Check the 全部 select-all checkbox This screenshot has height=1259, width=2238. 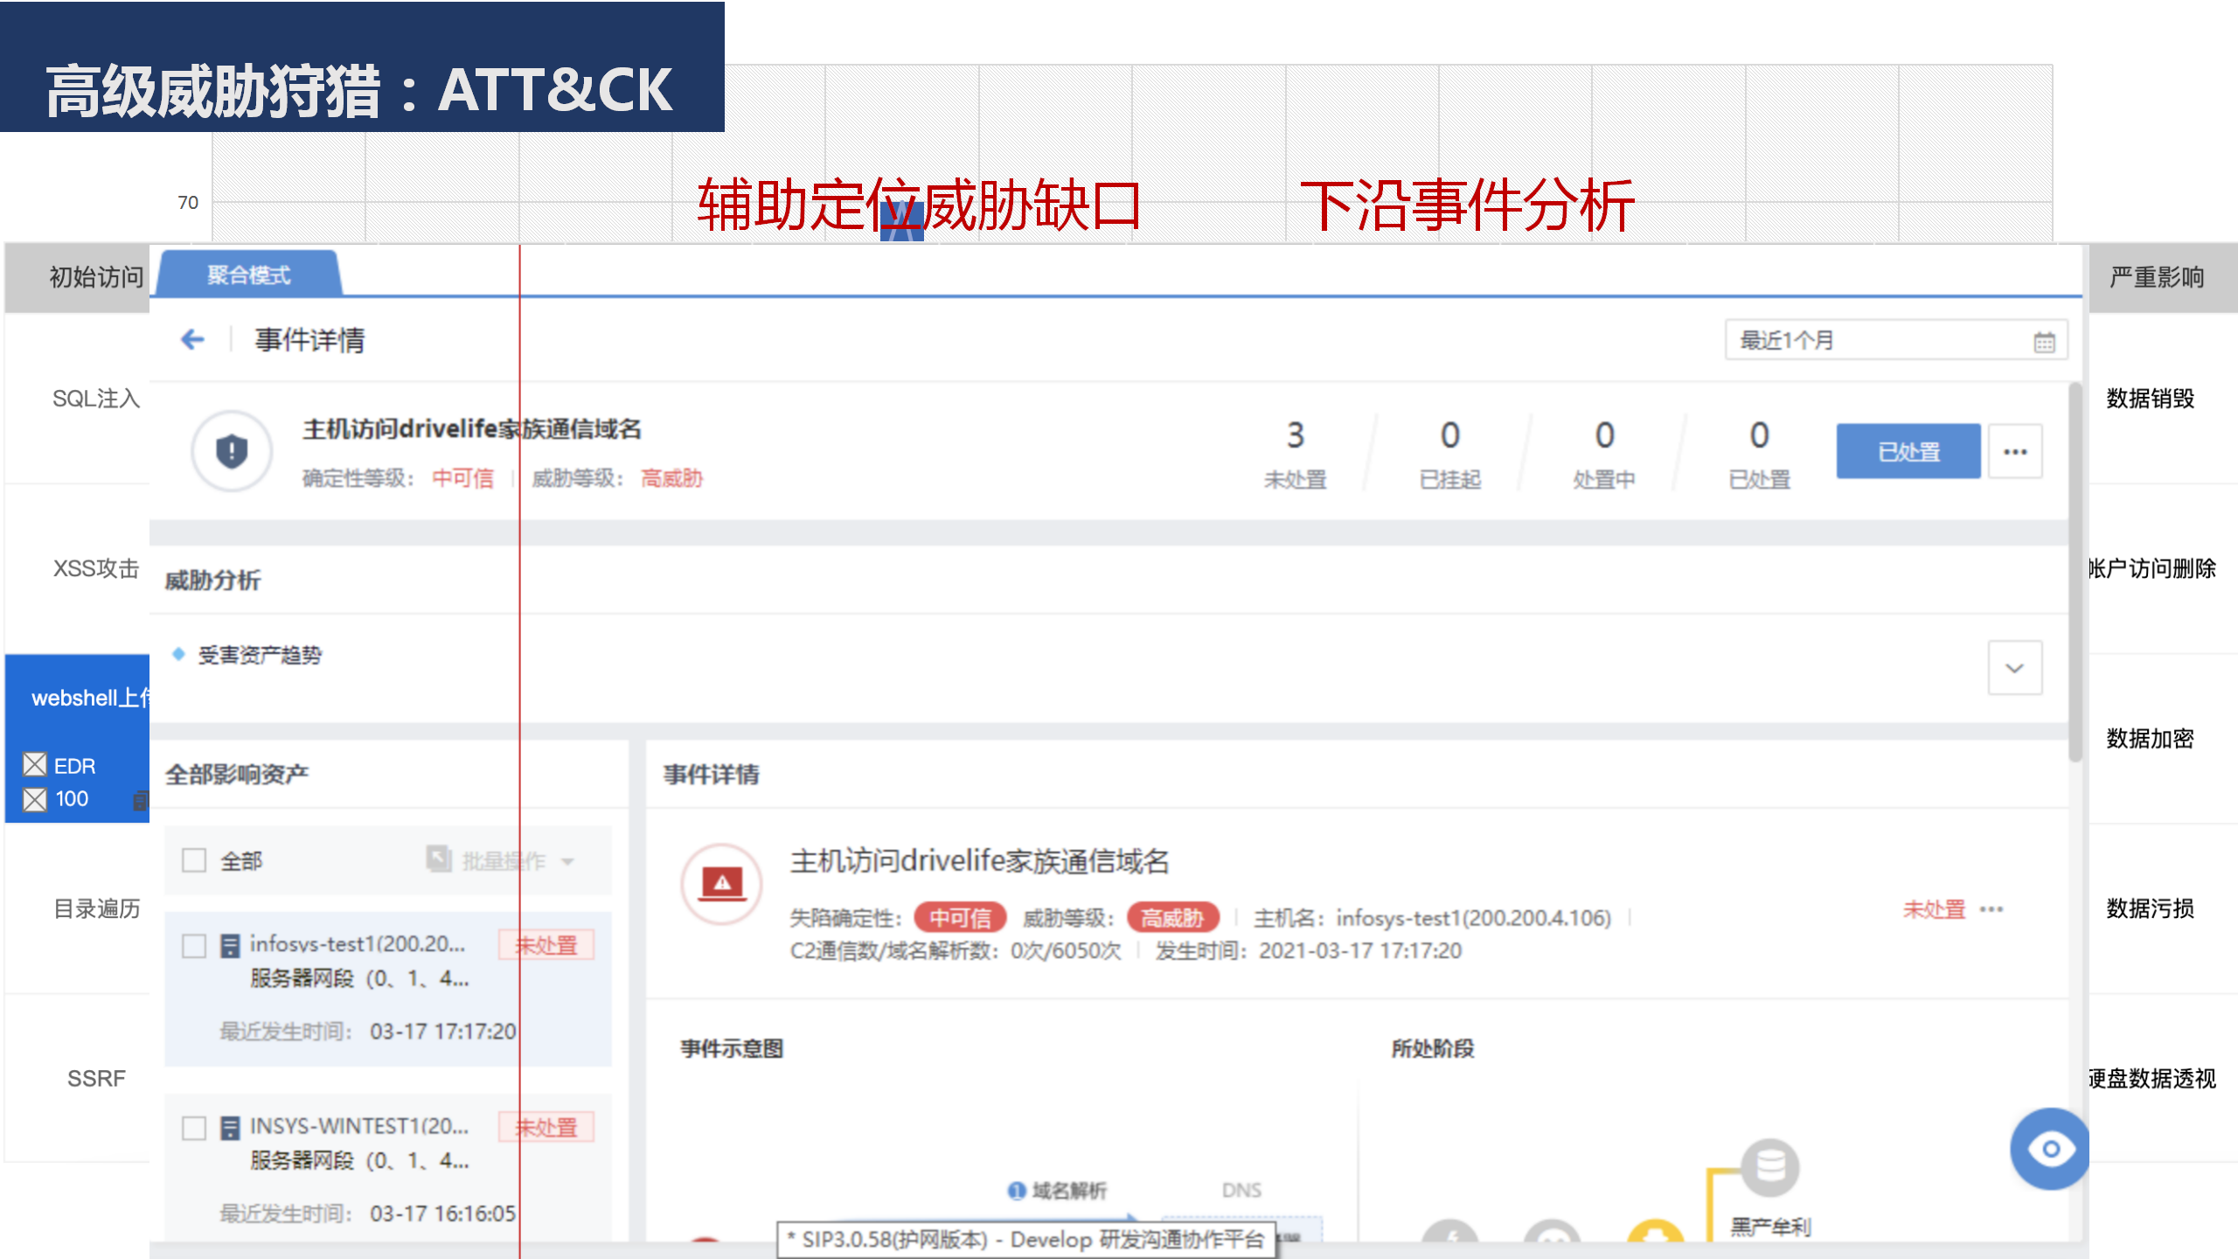(x=194, y=860)
